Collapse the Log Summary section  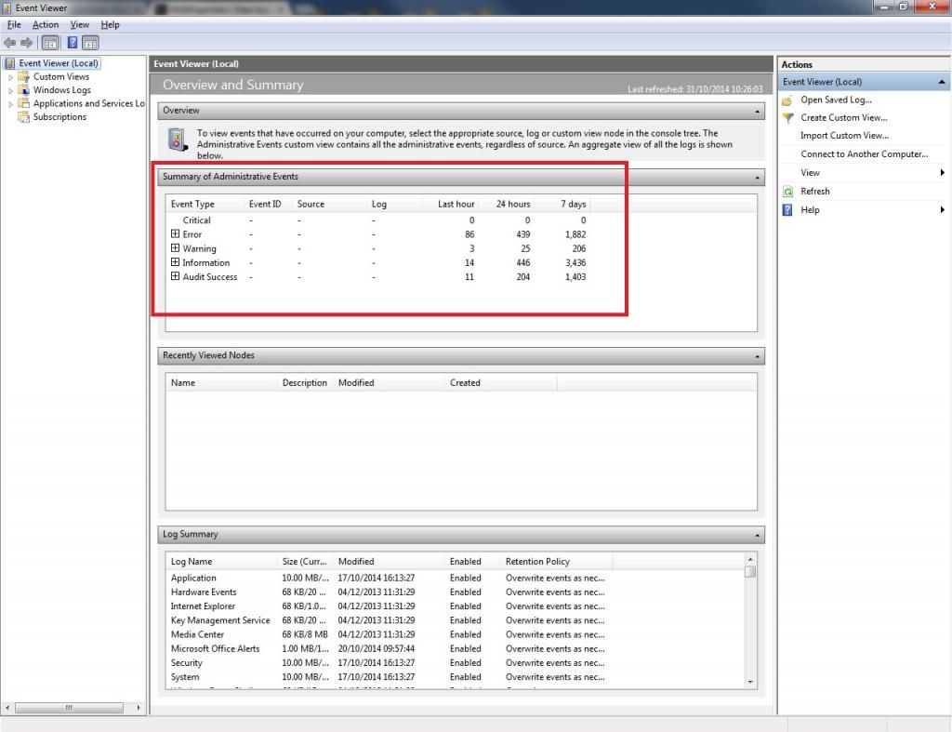pyautogui.click(x=757, y=535)
